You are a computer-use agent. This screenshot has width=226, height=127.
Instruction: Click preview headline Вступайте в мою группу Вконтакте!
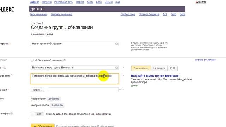pos(155,76)
